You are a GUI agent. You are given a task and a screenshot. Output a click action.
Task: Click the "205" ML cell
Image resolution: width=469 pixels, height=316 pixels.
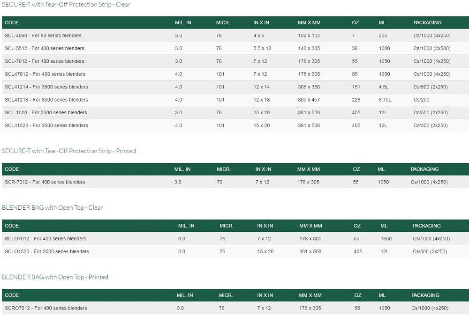pos(383,36)
